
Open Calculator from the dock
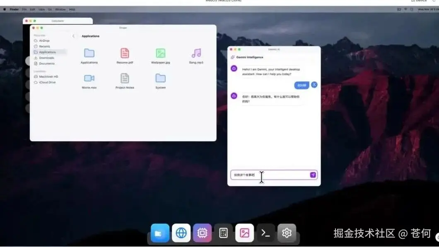tap(223, 233)
